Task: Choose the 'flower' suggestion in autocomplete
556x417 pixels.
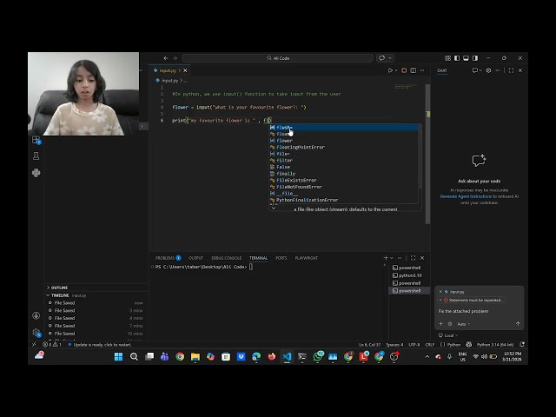Action: point(343,141)
